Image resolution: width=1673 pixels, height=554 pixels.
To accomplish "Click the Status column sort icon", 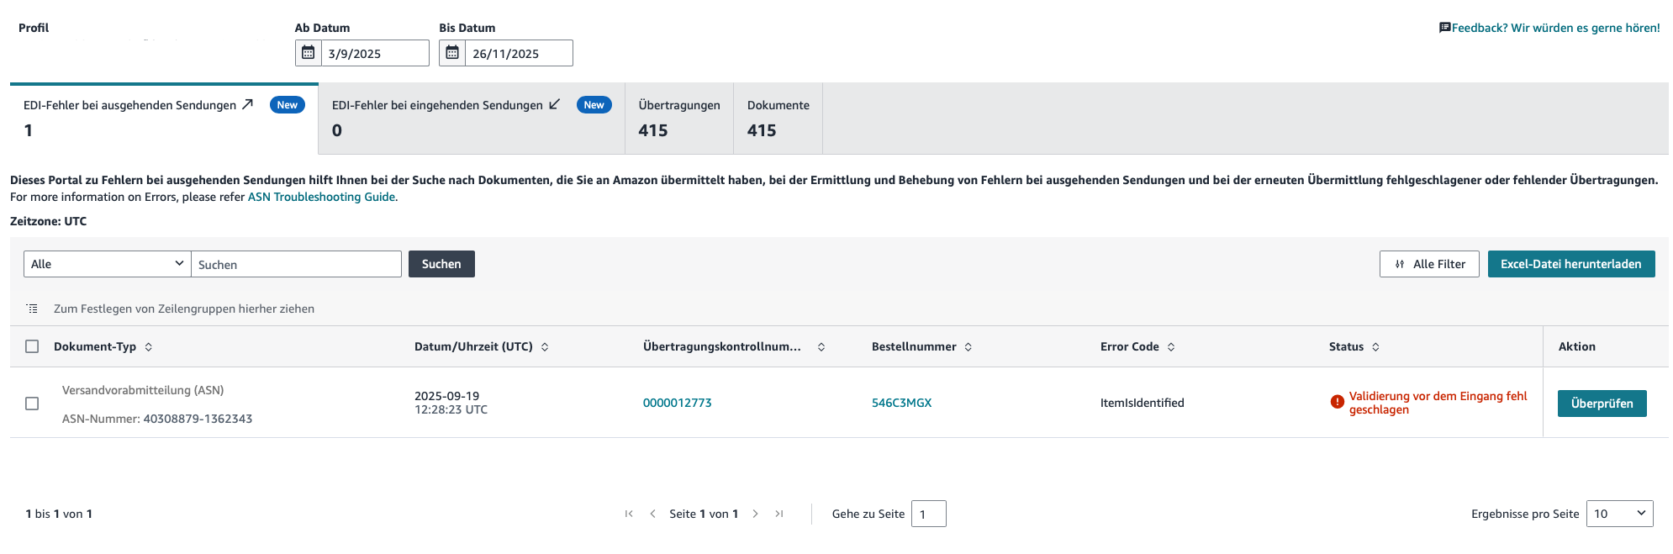I will click(x=1376, y=347).
